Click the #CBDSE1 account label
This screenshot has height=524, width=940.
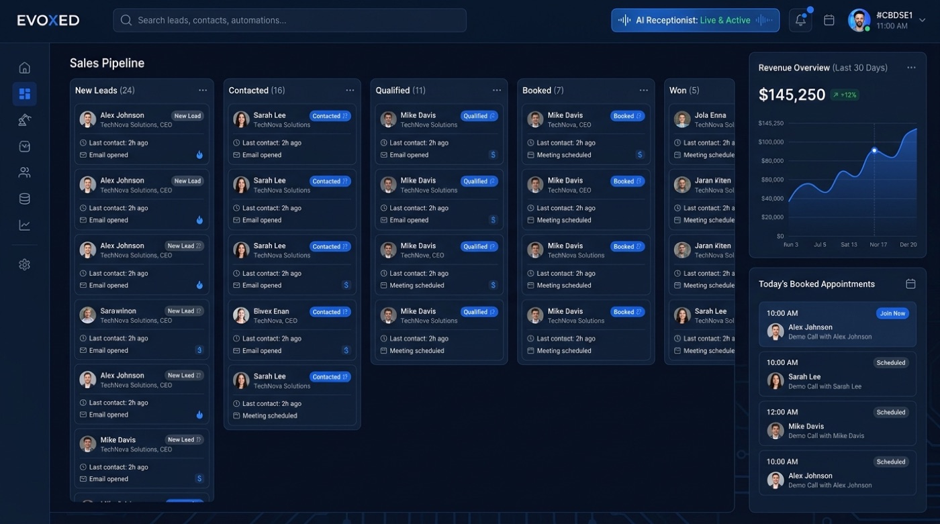(x=894, y=15)
